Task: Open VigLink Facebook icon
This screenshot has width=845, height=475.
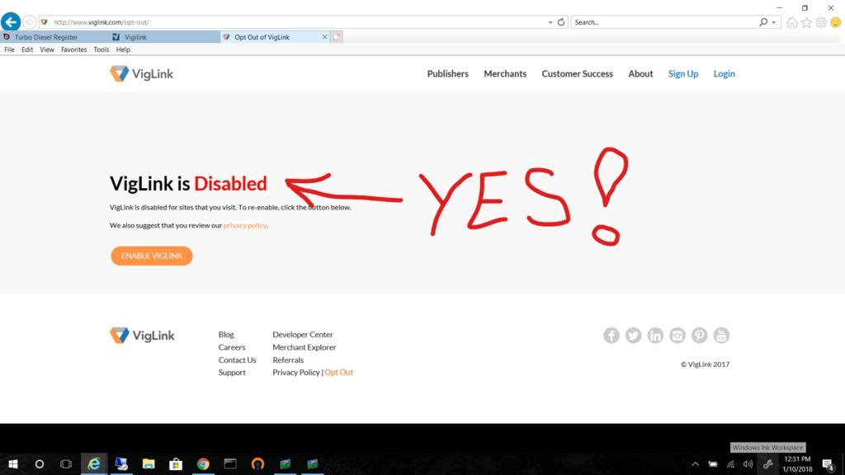Action: point(611,335)
